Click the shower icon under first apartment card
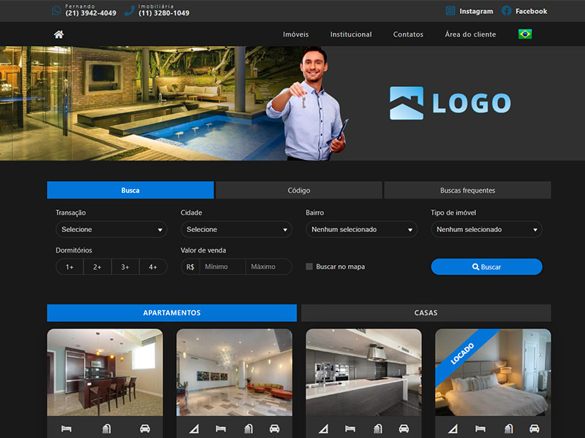This screenshot has height=438, width=585. [106, 429]
